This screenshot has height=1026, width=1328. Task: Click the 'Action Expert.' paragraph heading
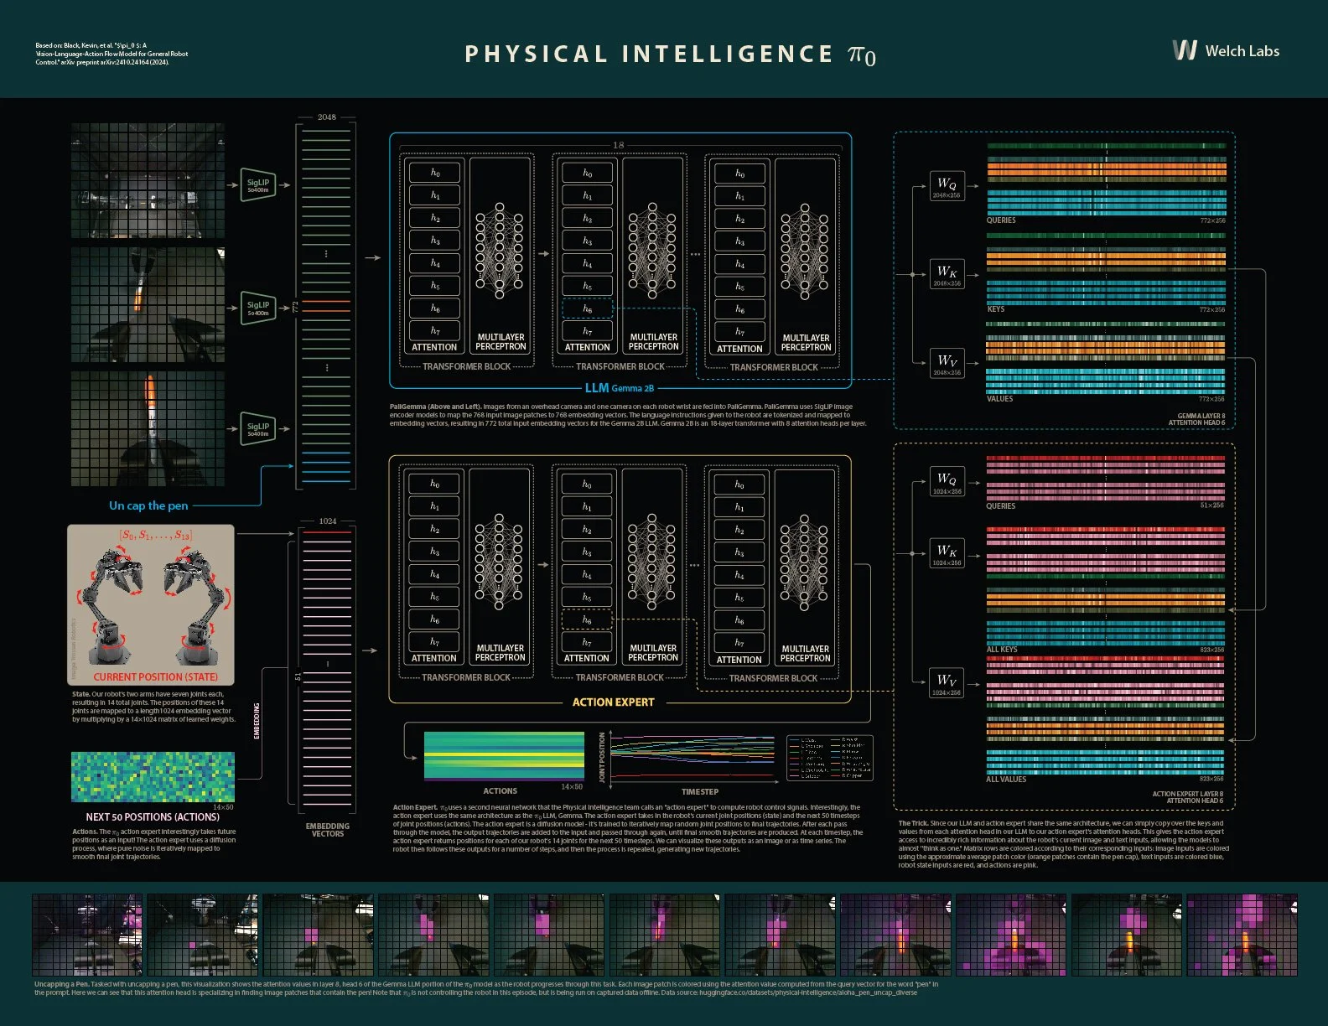(x=415, y=807)
